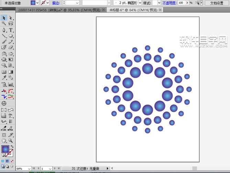The image size is (230, 173).
Task: Select the Pencil tool
Action: 11,41
